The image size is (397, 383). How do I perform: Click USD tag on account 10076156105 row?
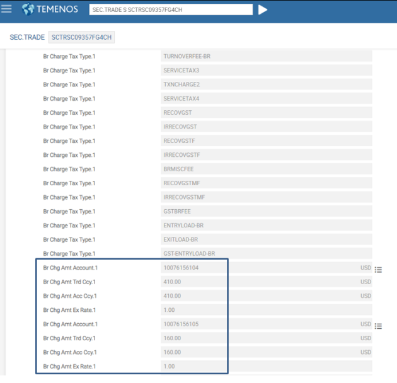click(x=365, y=324)
